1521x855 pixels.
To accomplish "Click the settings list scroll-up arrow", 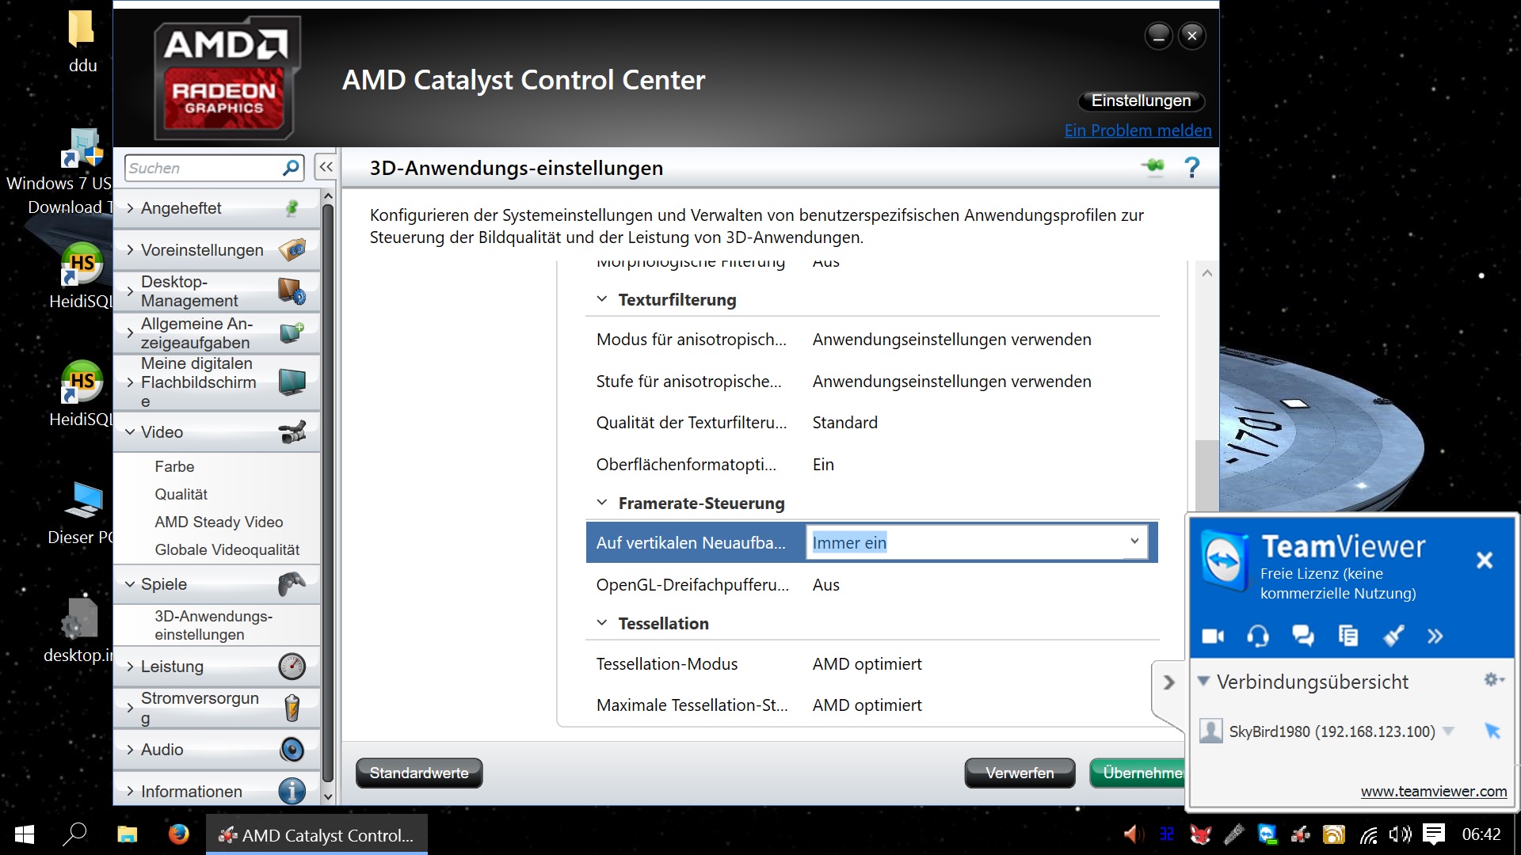I will click(1207, 273).
